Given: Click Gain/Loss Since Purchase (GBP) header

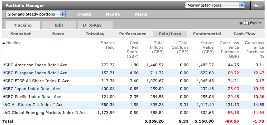Looking at the screenshot, I should pos(229,50).
